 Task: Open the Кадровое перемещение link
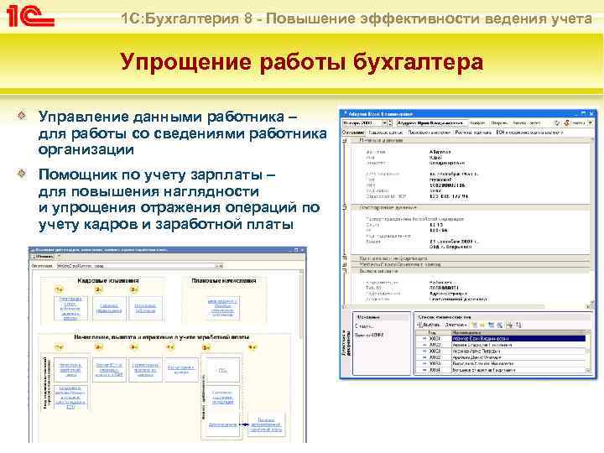[x=109, y=308]
